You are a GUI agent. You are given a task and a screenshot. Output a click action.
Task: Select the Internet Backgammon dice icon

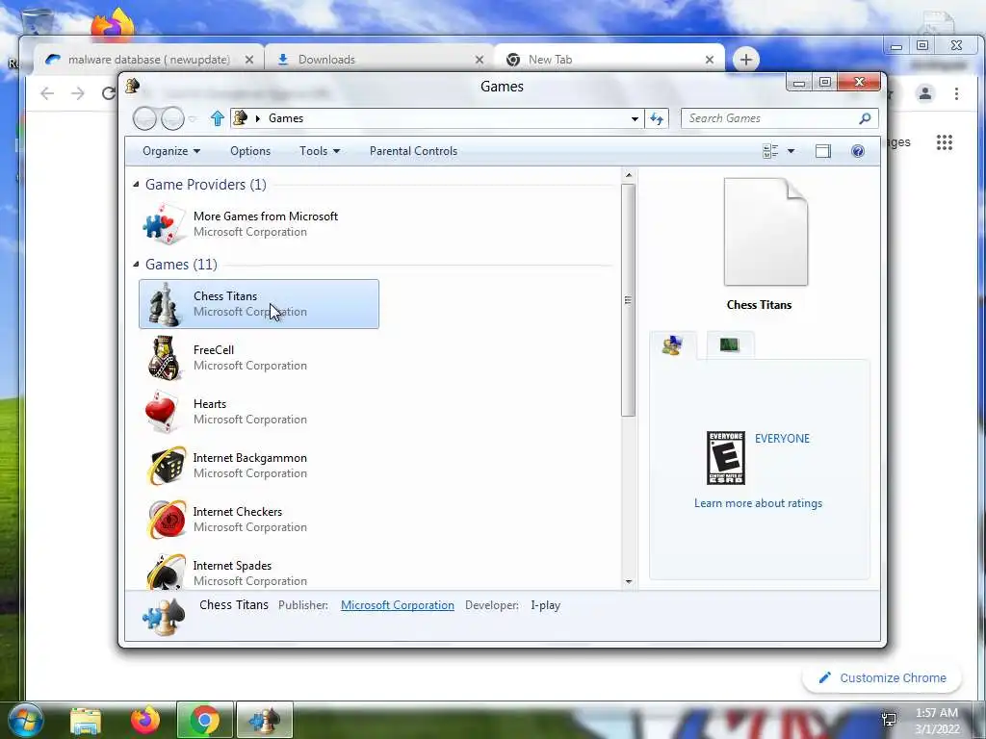coord(166,466)
